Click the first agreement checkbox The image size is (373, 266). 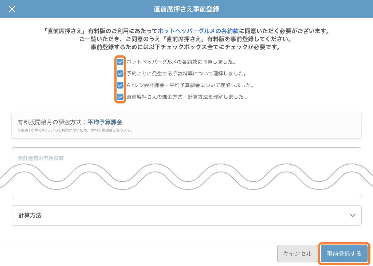coord(119,62)
